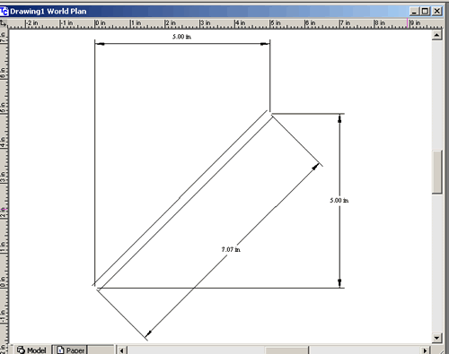Image resolution: width=449 pixels, height=354 pixels.
Task: Select the 7.07 in diagonal dimension text
Action: [231, 249]
